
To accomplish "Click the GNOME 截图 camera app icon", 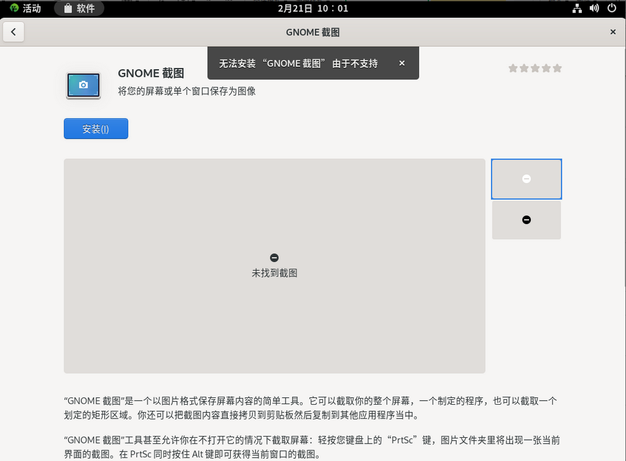I will 83,85.
